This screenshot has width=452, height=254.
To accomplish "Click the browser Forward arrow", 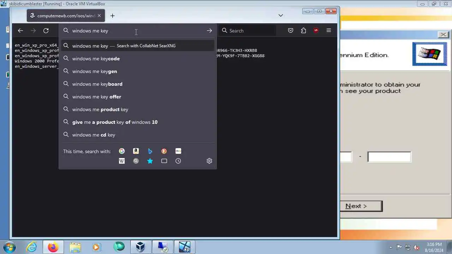I will [x=33, y=31].
